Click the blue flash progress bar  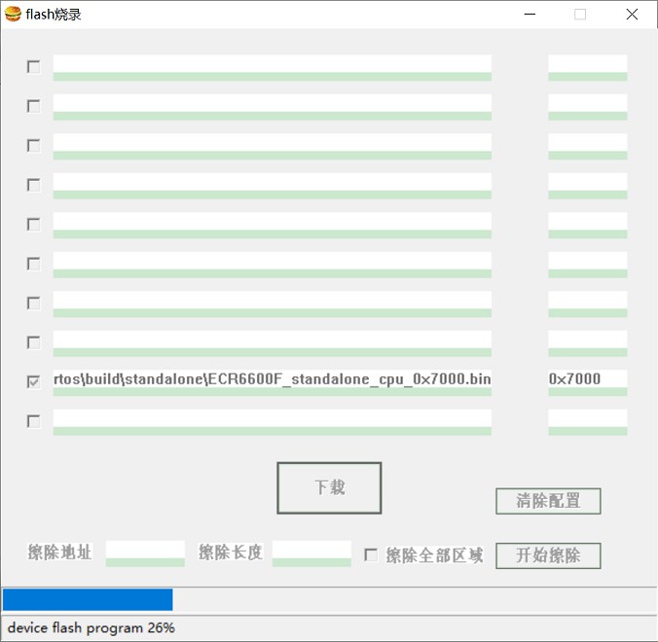[x=88, y=599]
